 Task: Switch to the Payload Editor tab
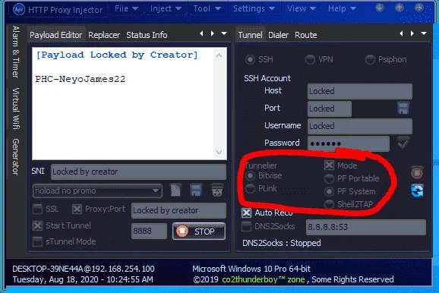[x=56, y=35]
